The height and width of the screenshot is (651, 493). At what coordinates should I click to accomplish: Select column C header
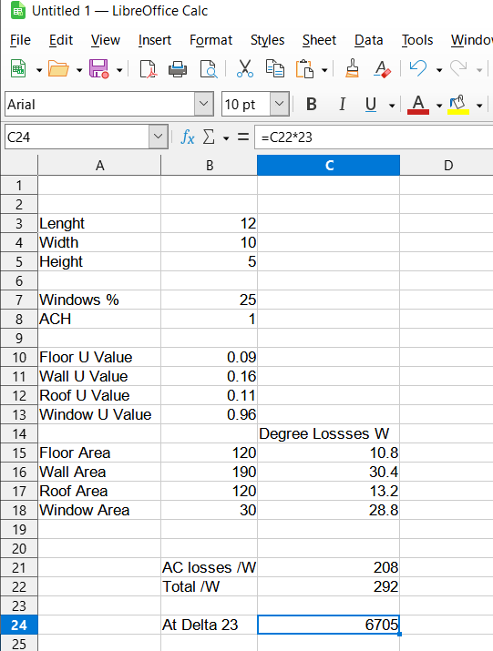tap(328, 165)
